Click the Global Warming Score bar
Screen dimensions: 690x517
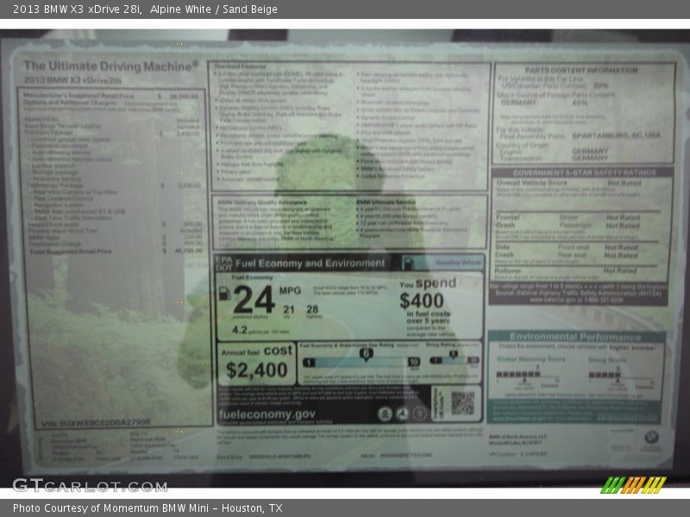(518, 375)
